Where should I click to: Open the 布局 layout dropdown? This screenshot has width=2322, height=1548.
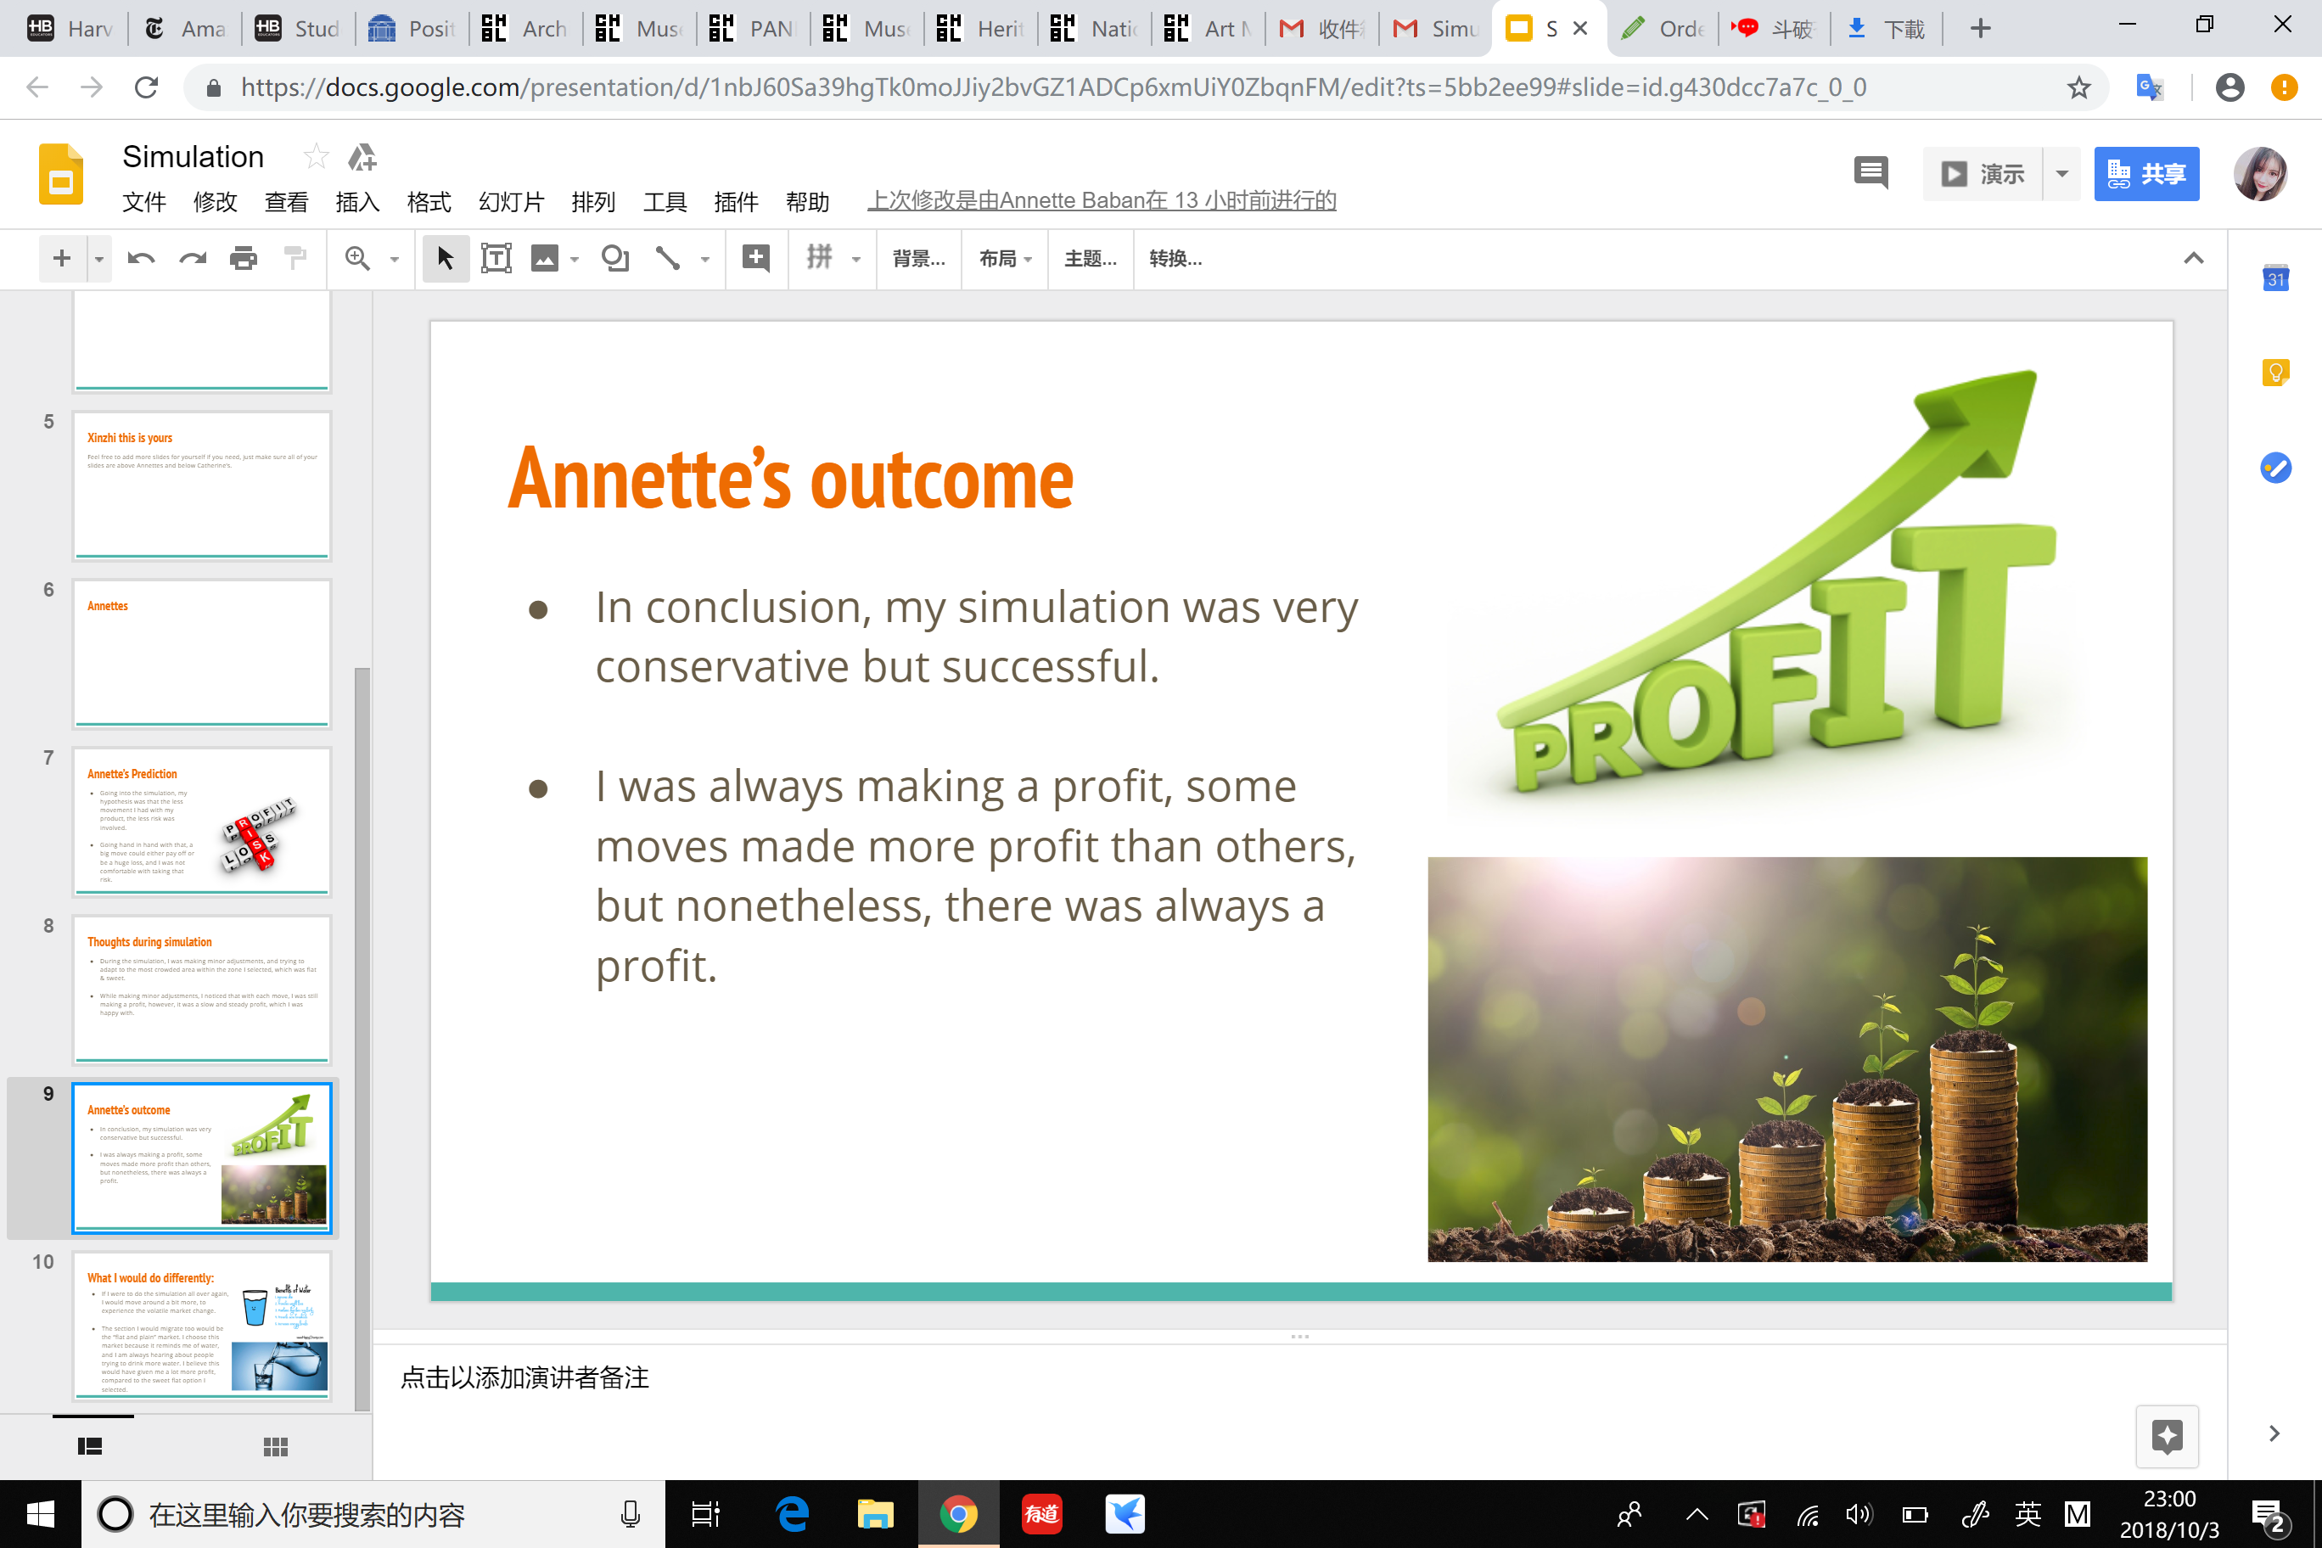pyautogui.click(x=1005, y=259)
